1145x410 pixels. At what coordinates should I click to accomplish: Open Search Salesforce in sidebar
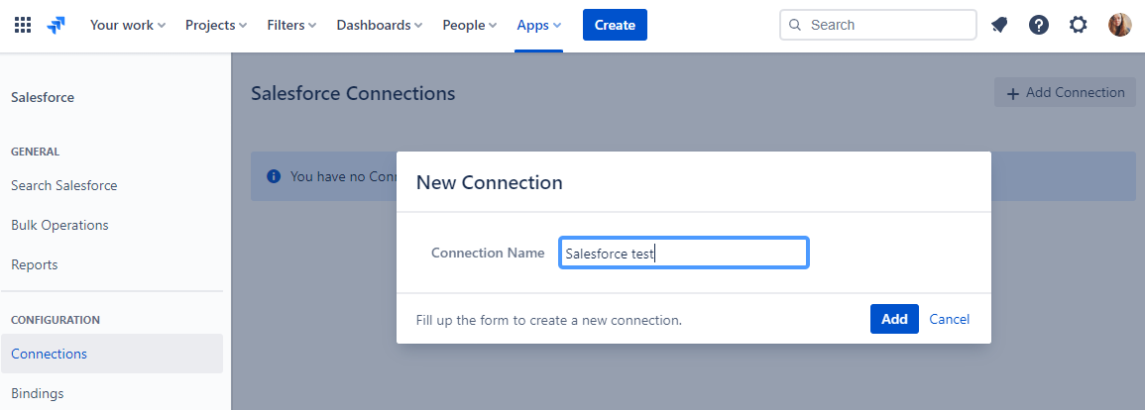click(64, 185)
